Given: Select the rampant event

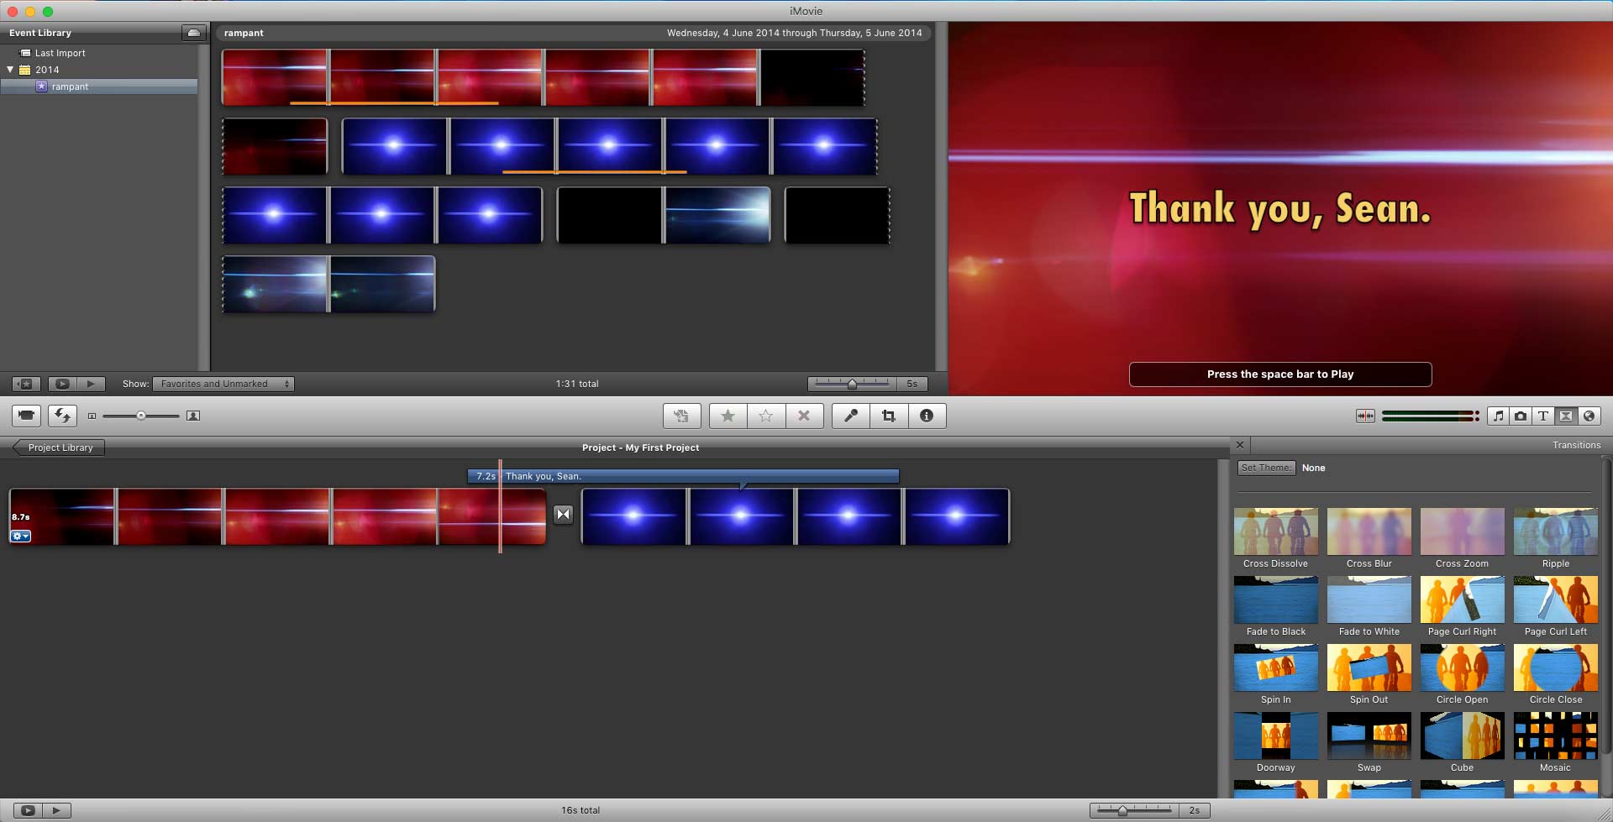Looking at the screenshot, I should pos(99,86).
